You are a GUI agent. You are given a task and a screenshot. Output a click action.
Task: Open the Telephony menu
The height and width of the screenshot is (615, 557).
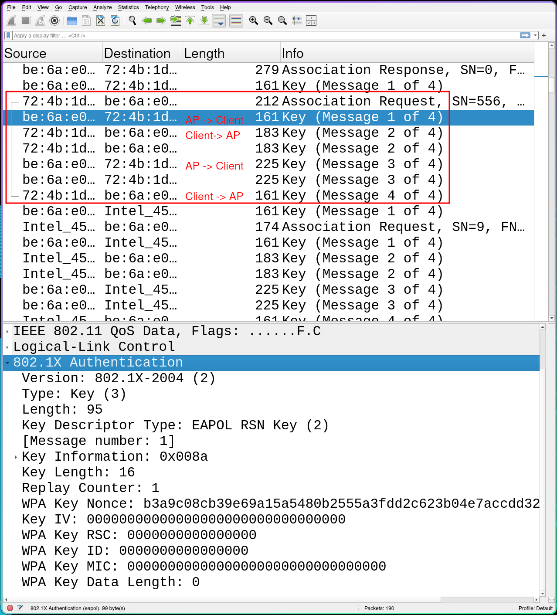(157, 7)
